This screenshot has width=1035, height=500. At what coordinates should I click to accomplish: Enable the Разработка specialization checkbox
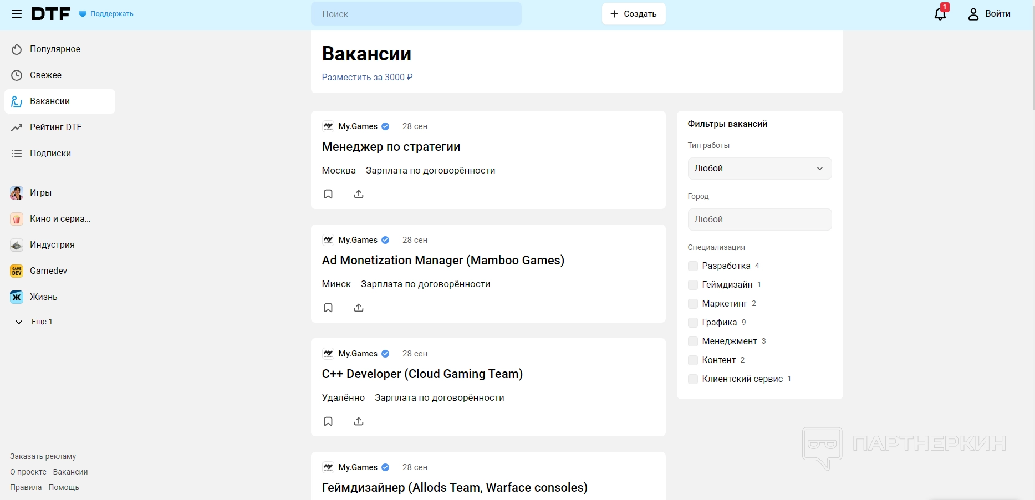pos(692,266)
